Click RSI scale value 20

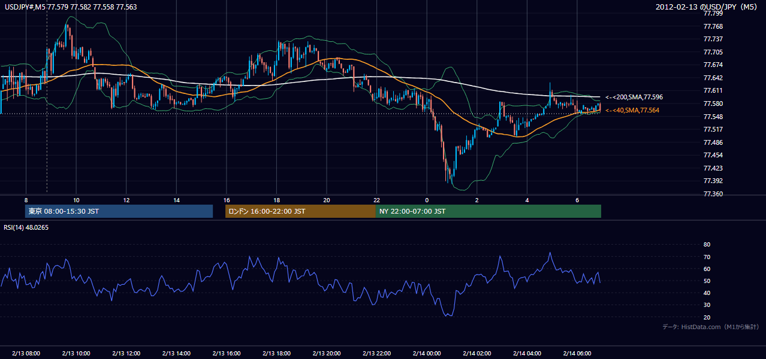707,317
